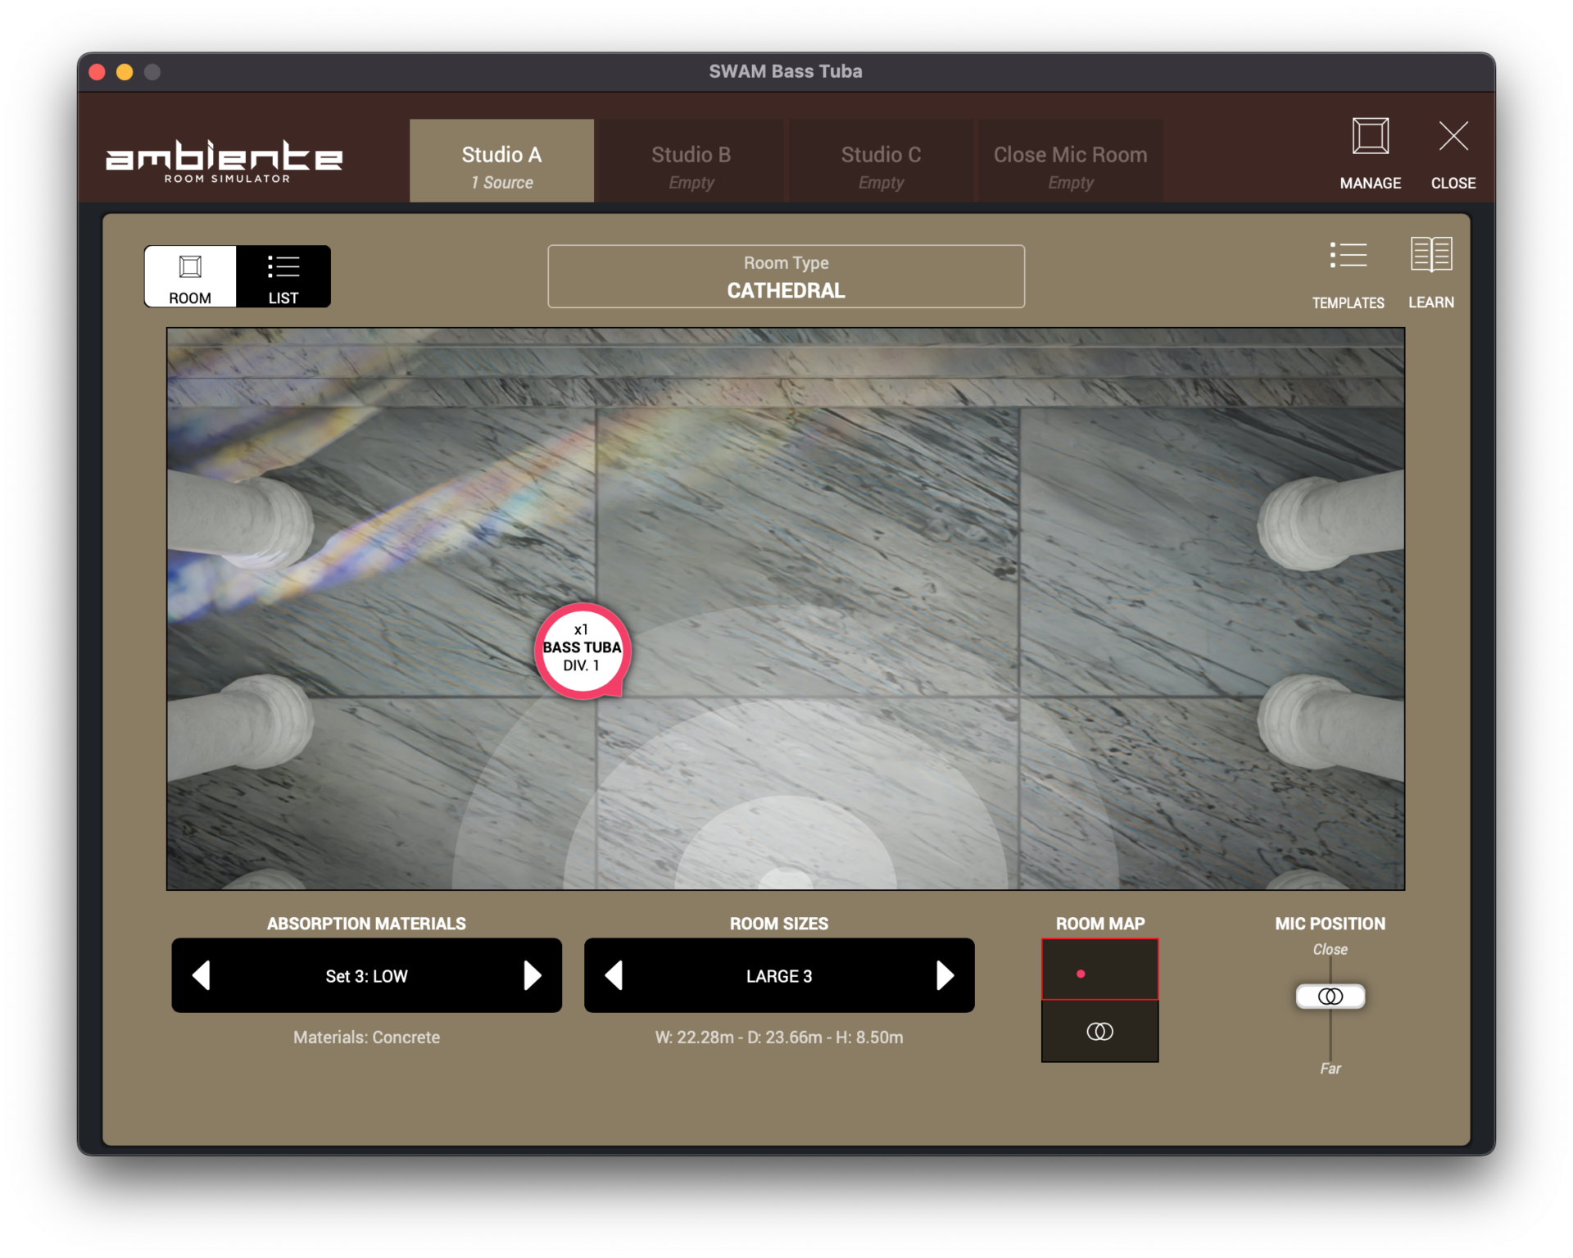Click Set 3: LOW materials button

point(366,975)
